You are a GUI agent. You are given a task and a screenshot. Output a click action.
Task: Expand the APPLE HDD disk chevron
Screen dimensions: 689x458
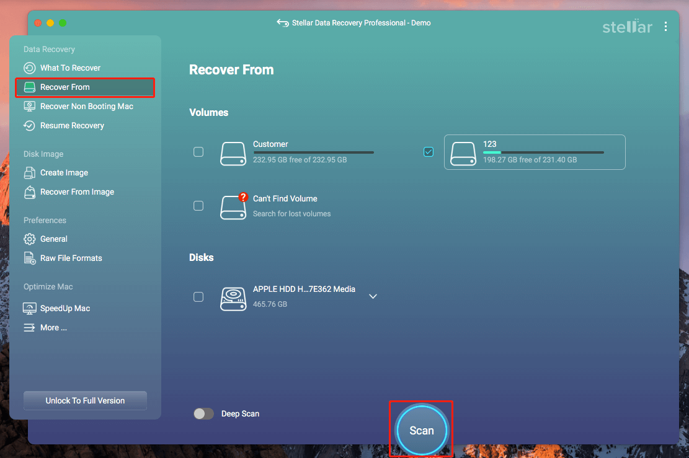pos(373,296)
